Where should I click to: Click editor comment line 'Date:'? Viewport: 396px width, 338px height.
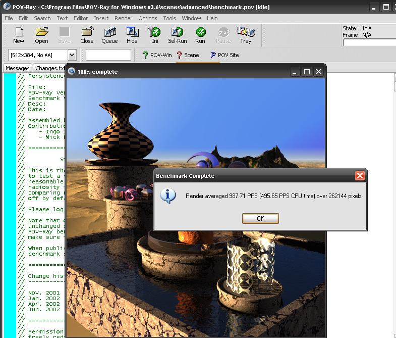(37, 109)
